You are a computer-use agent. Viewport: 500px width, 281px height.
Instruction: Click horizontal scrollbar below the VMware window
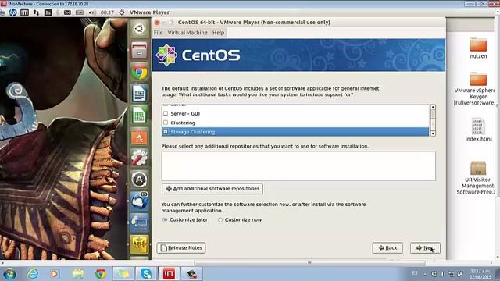(x=309, y=263)
